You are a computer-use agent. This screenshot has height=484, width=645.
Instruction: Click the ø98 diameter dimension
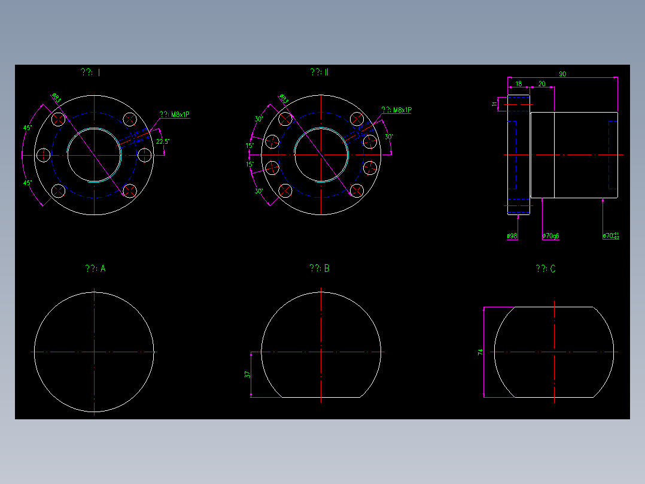(512, 236)
